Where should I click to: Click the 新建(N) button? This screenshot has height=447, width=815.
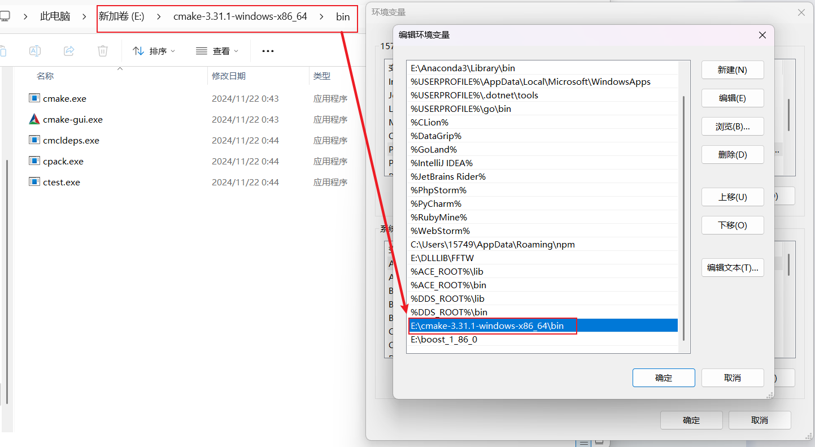pyautogui.click(x=732, y=70)
